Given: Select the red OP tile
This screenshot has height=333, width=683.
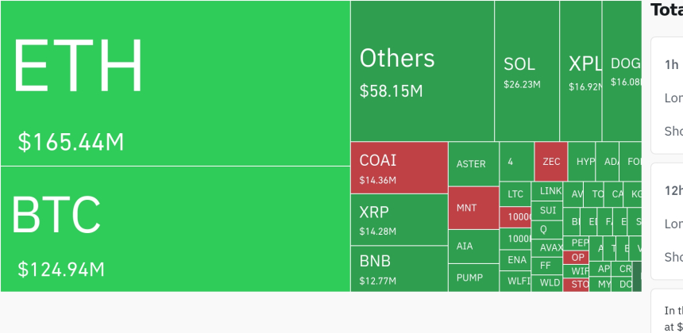Looking at the screenshot, I should click(x=577, y=257).
